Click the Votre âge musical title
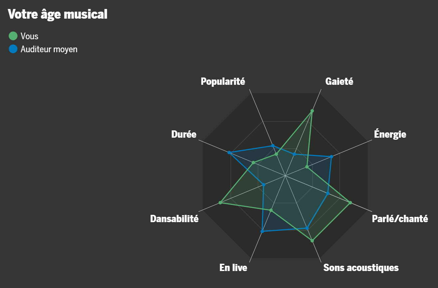 (x=58, y=14)
